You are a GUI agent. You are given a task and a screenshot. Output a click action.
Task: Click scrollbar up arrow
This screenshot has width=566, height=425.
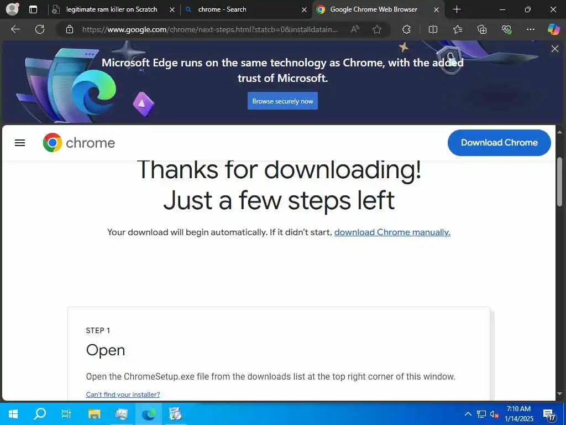[x=559, y=133]
